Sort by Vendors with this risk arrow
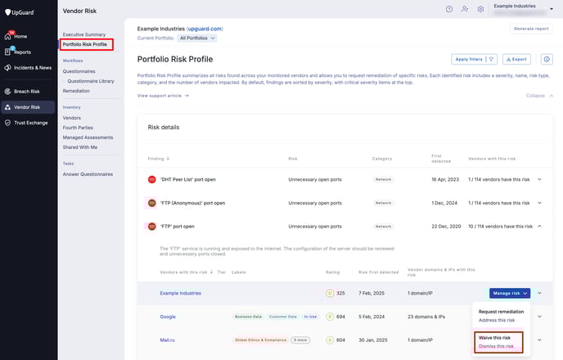 [x=211, y=272]
